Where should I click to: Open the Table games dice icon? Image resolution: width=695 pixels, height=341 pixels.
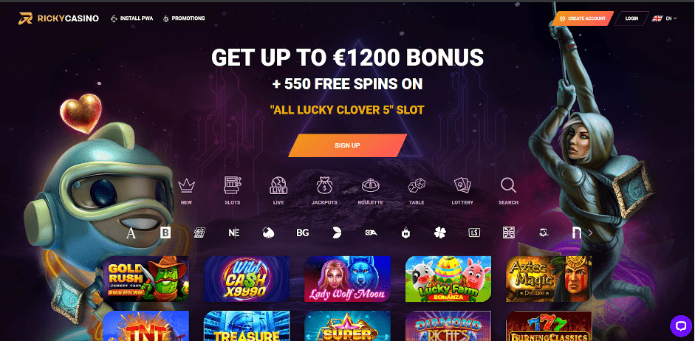point(417,185)
